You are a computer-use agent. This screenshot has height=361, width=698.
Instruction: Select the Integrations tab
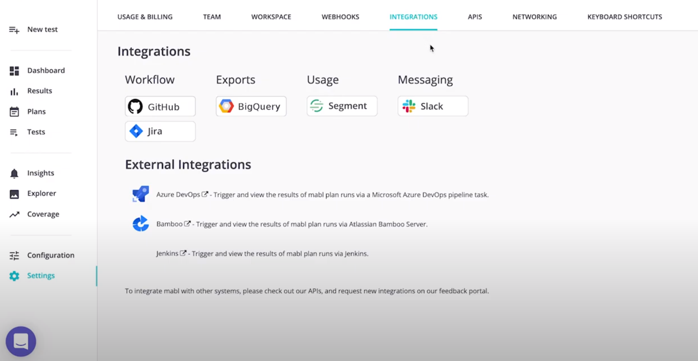click(x=413, y=17)
